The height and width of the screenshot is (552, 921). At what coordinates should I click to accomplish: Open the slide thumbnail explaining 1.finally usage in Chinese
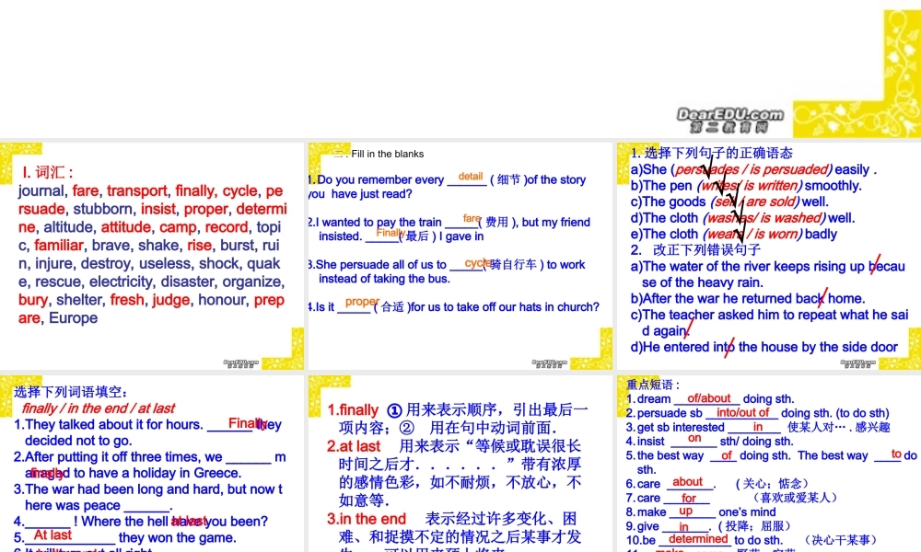coord(460,463)
